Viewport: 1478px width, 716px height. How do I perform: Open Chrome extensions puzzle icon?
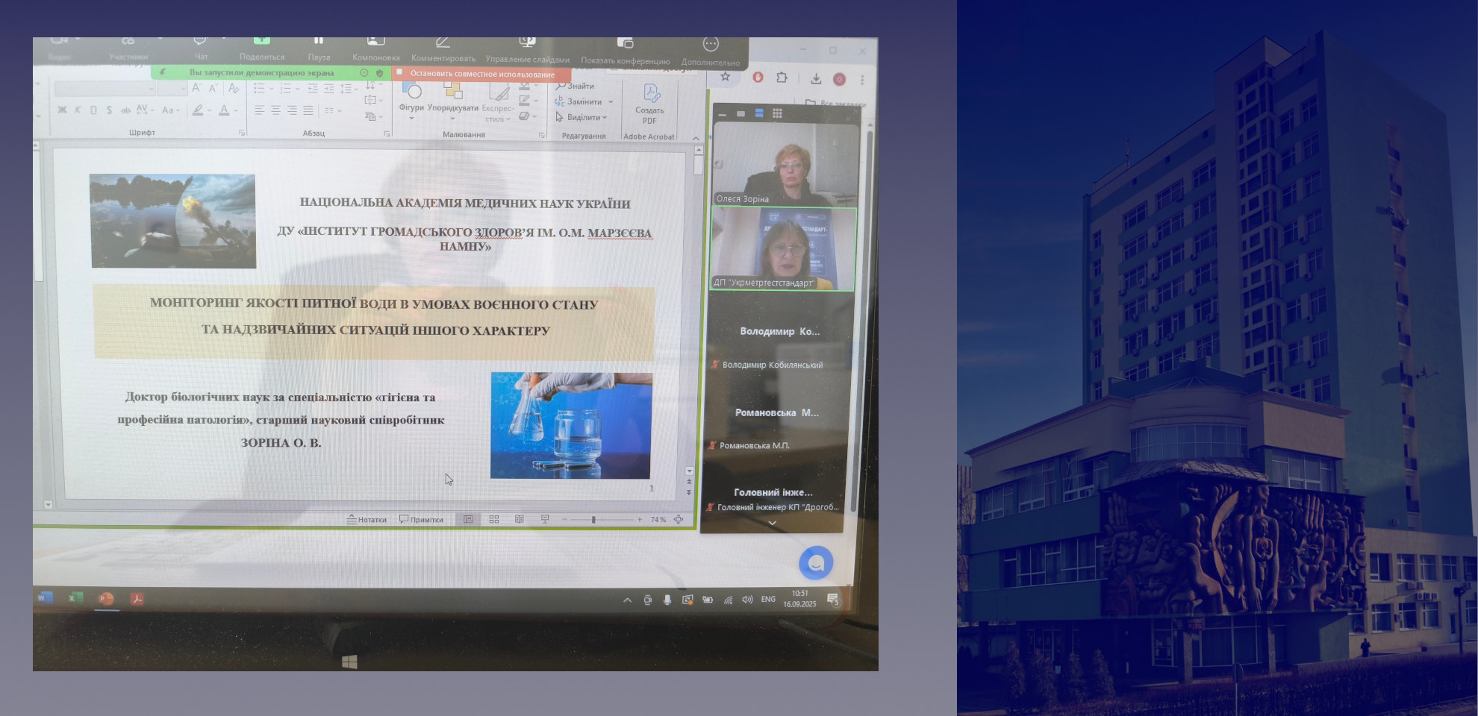[782, 78]
